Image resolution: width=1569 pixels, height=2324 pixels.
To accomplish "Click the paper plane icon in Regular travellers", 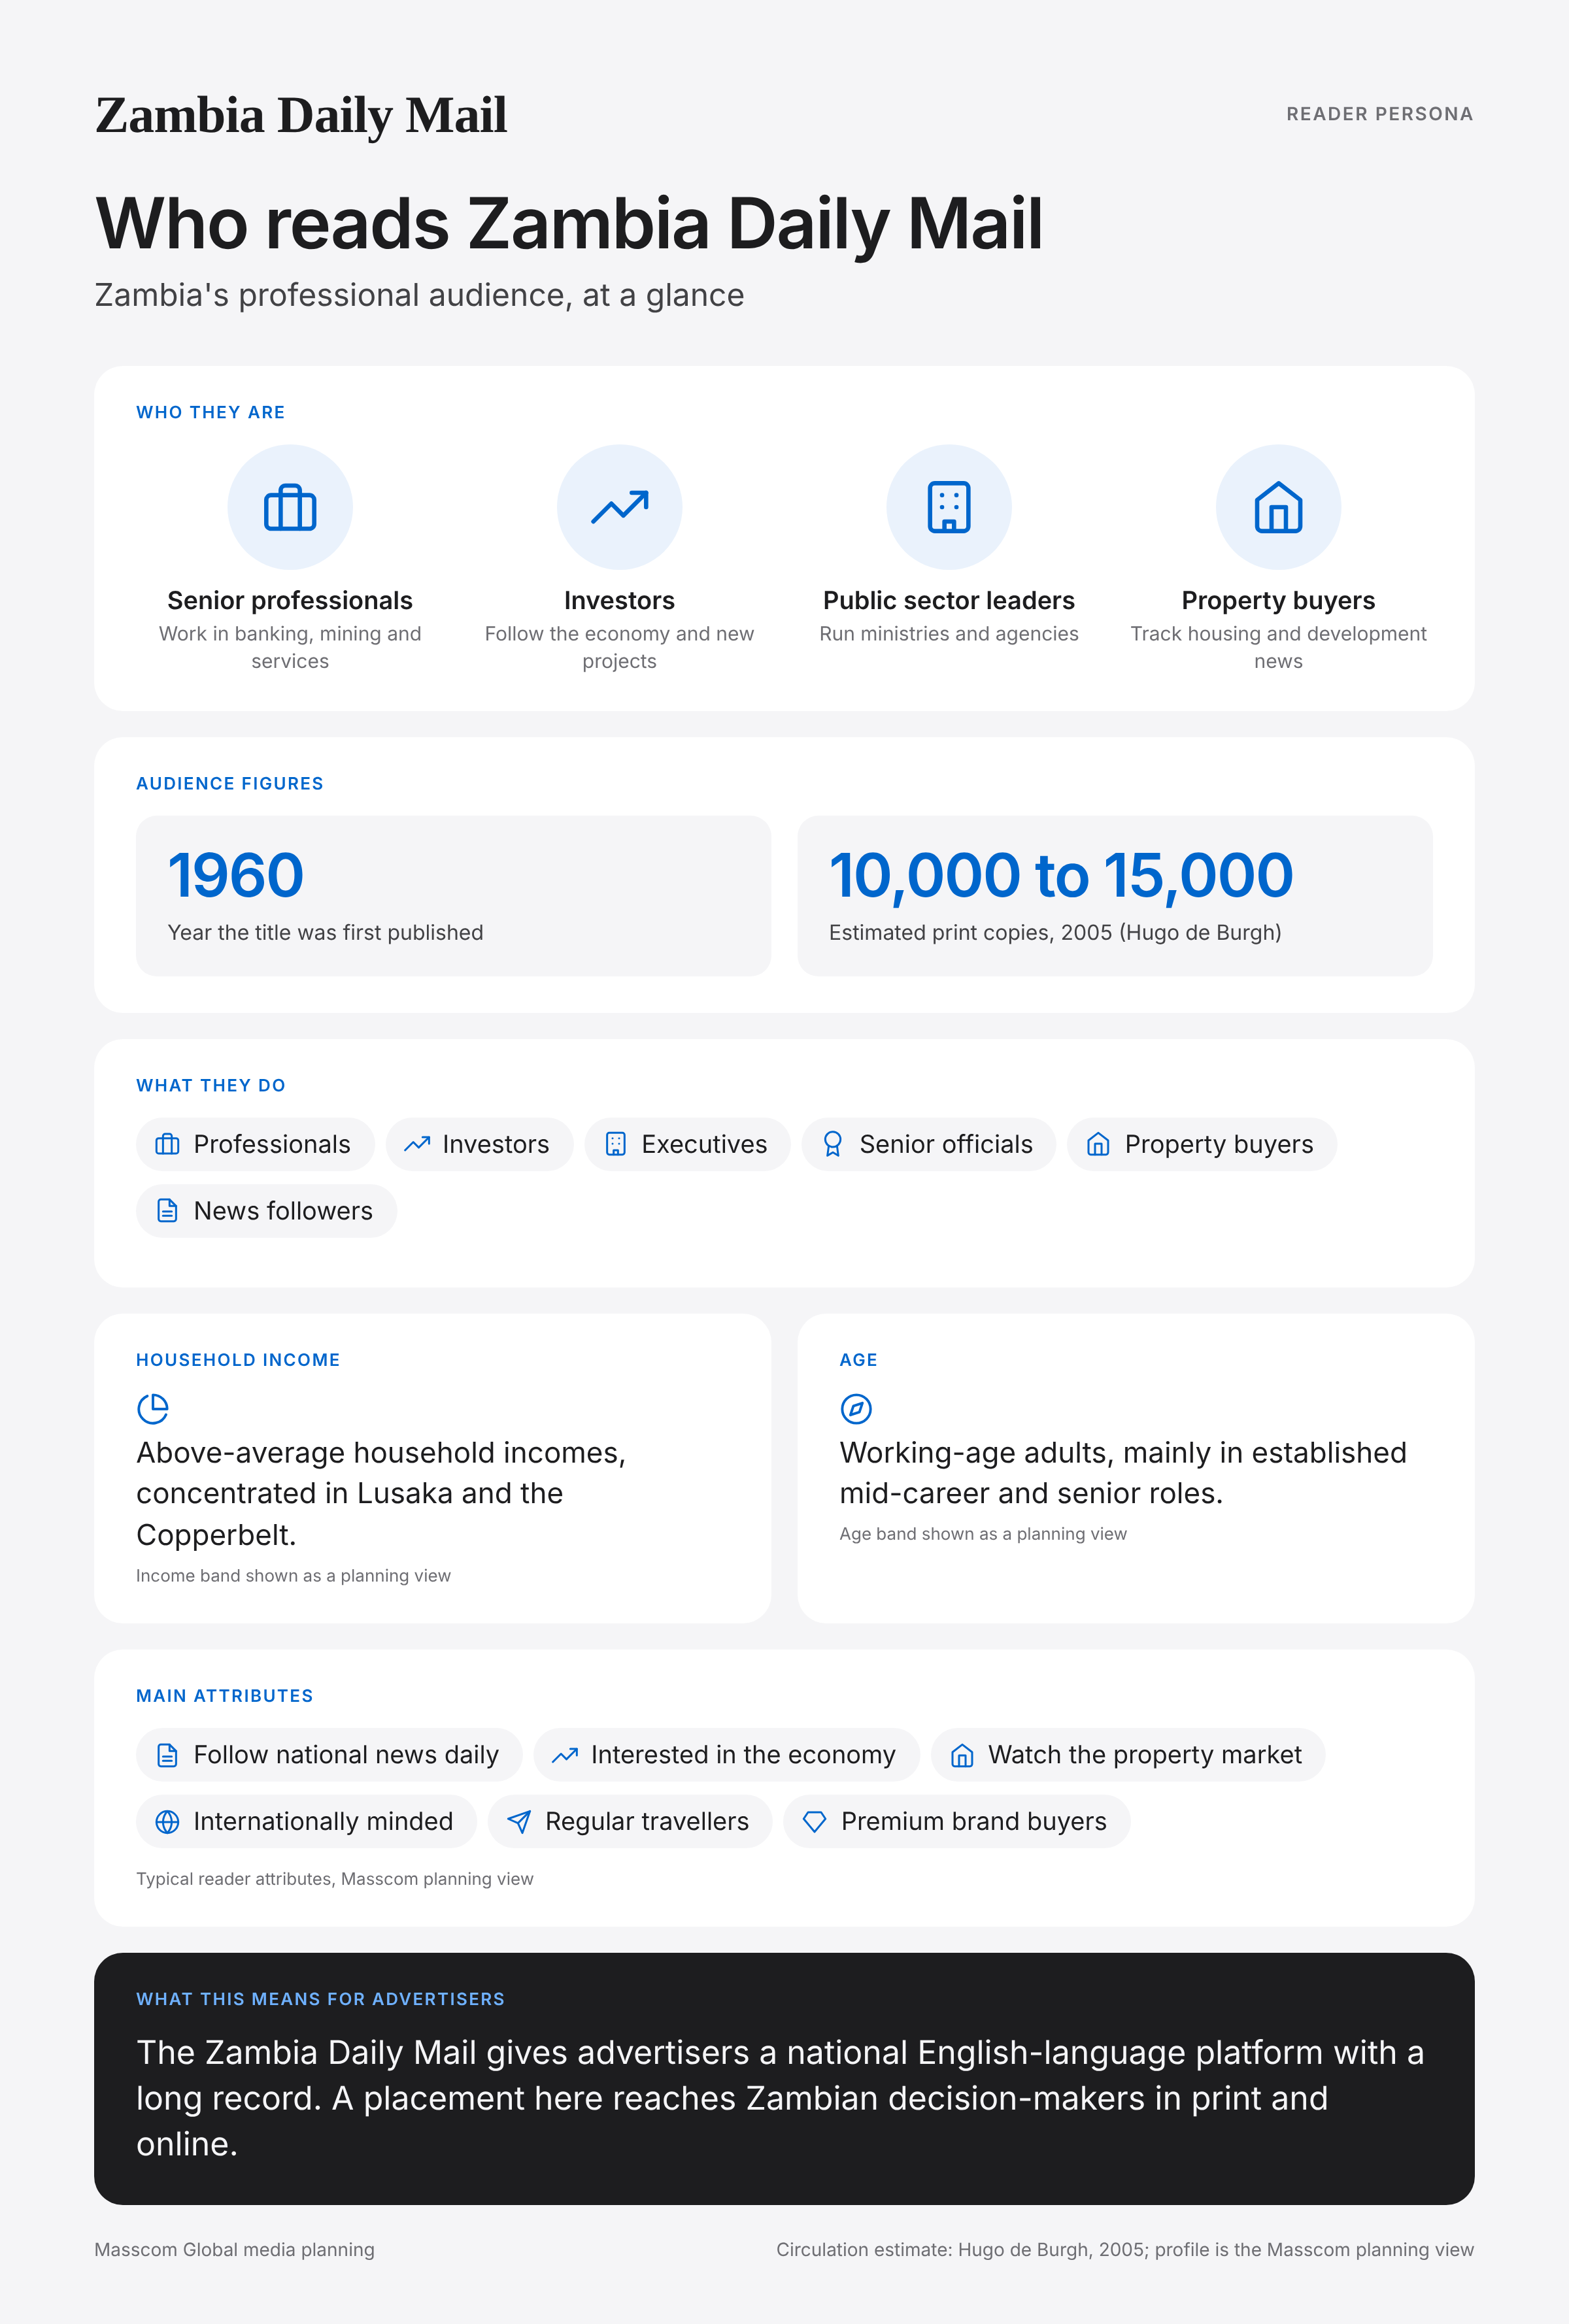I will pyautogui.click(x=519, y=1821).
